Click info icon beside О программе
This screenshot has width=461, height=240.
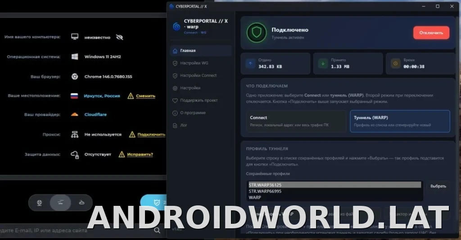pyautogui.click(x=175, y=113)
